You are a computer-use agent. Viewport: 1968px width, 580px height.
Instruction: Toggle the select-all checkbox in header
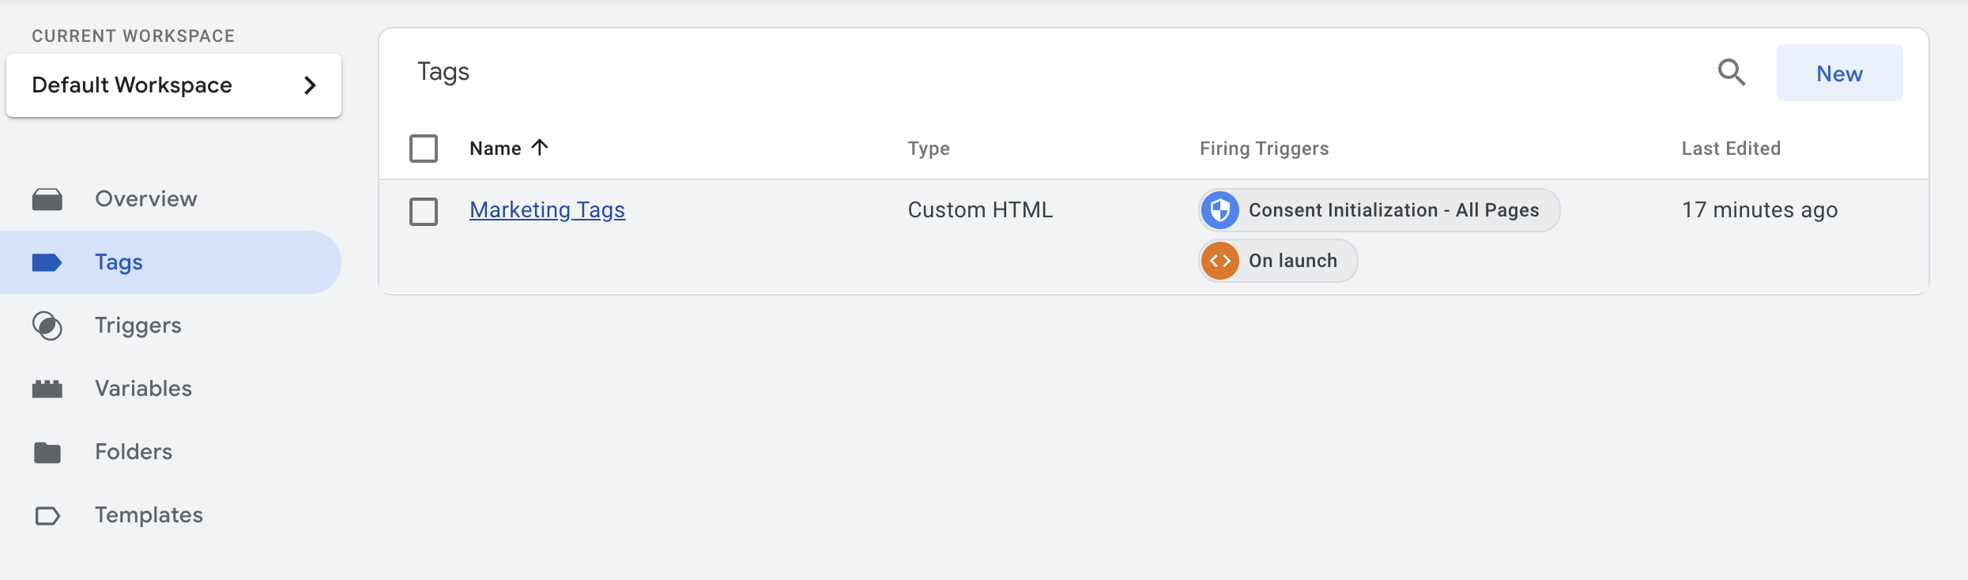pos(424,149)
